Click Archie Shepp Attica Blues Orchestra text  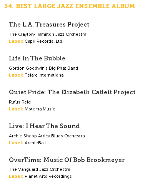47,136
